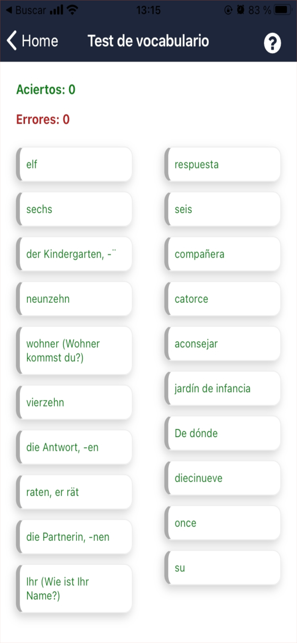The image size is (297, 643).
Task: Pick 'jardín de infancia' answer
Action: (x=222, y=388)
